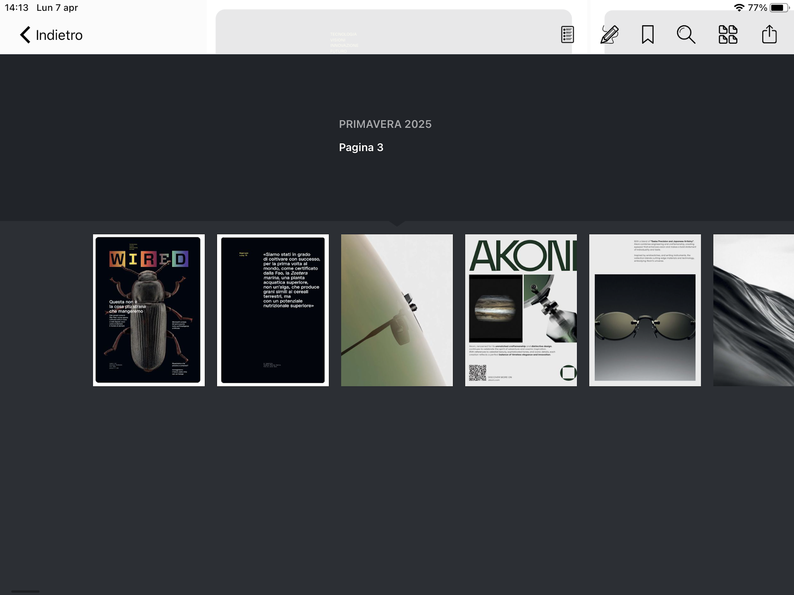This screenshot has height=595, width=794.
Task: Go back using Indietro label
Action: pyautogui.click(x=59, y=35)
